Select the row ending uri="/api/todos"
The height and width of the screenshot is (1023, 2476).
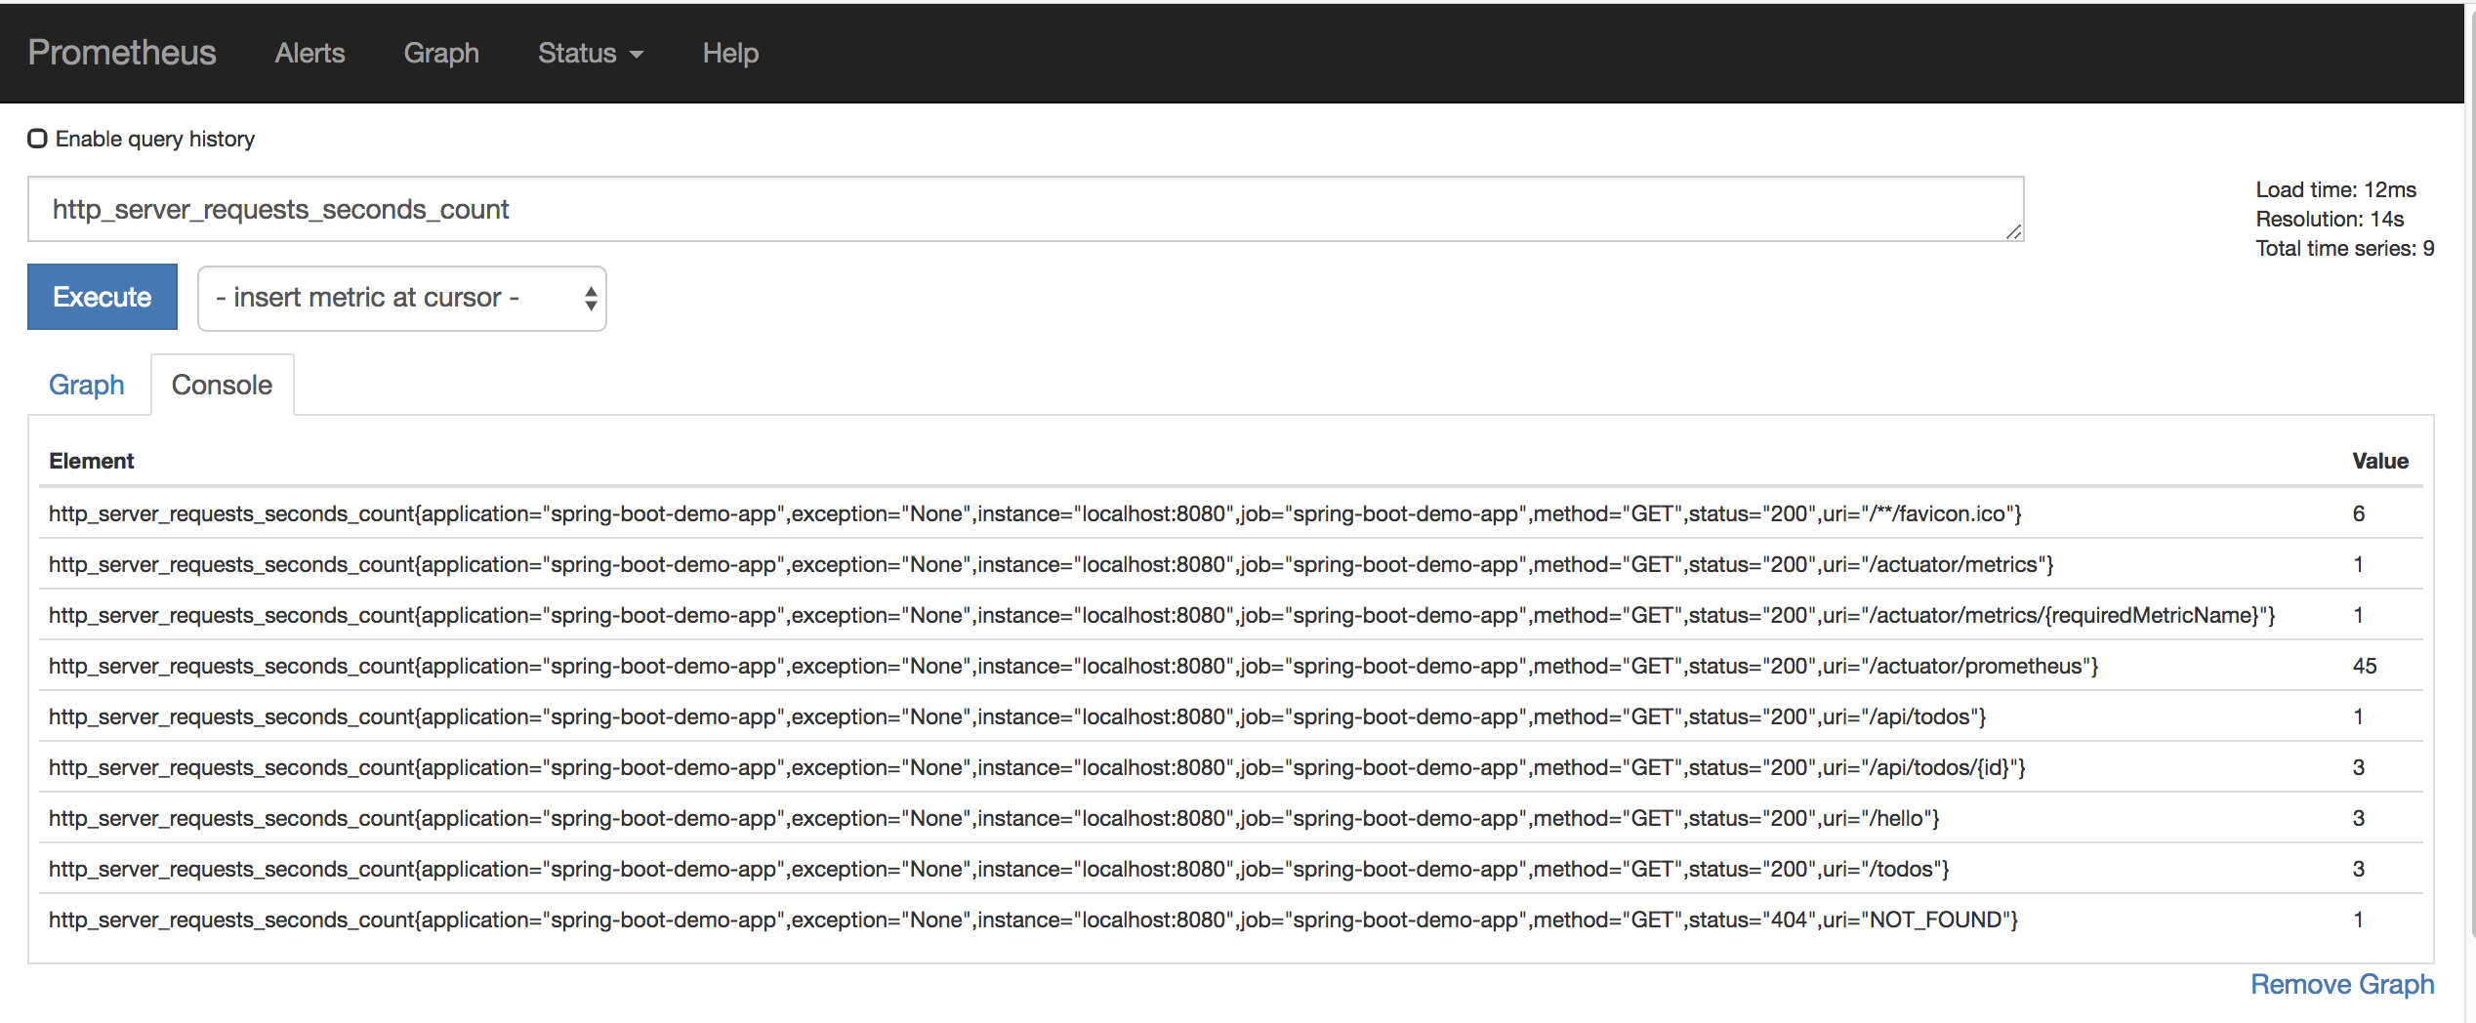(x=1231, y=716)
